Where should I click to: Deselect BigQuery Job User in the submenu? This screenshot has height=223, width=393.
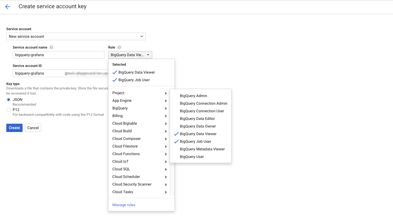click(x=200, y=141)
